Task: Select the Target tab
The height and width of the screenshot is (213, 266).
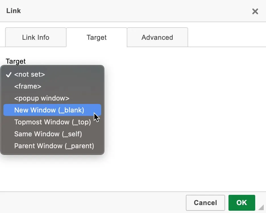Action: [97, 37]
